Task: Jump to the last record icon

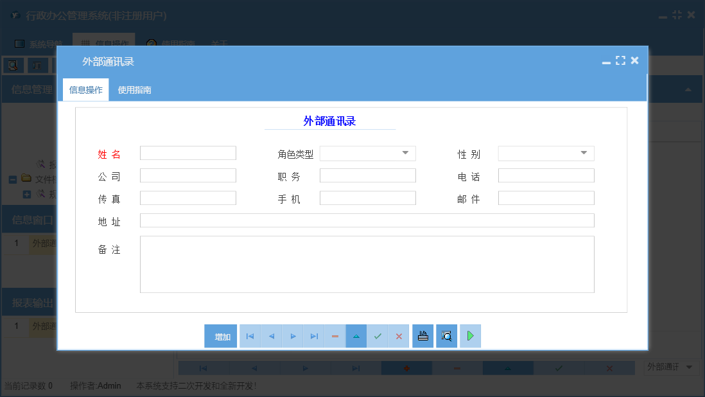Action: [313, 336]
